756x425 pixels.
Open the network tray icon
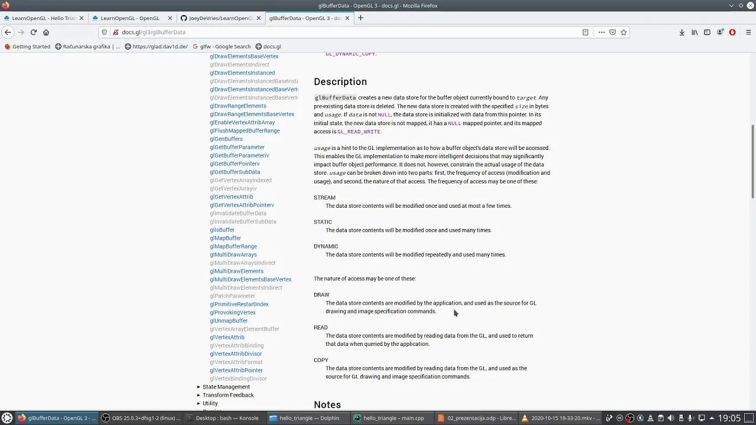[702, 418]
